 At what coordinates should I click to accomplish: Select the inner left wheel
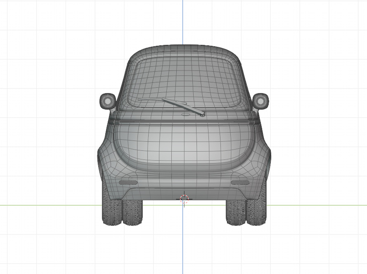[132, 212]
